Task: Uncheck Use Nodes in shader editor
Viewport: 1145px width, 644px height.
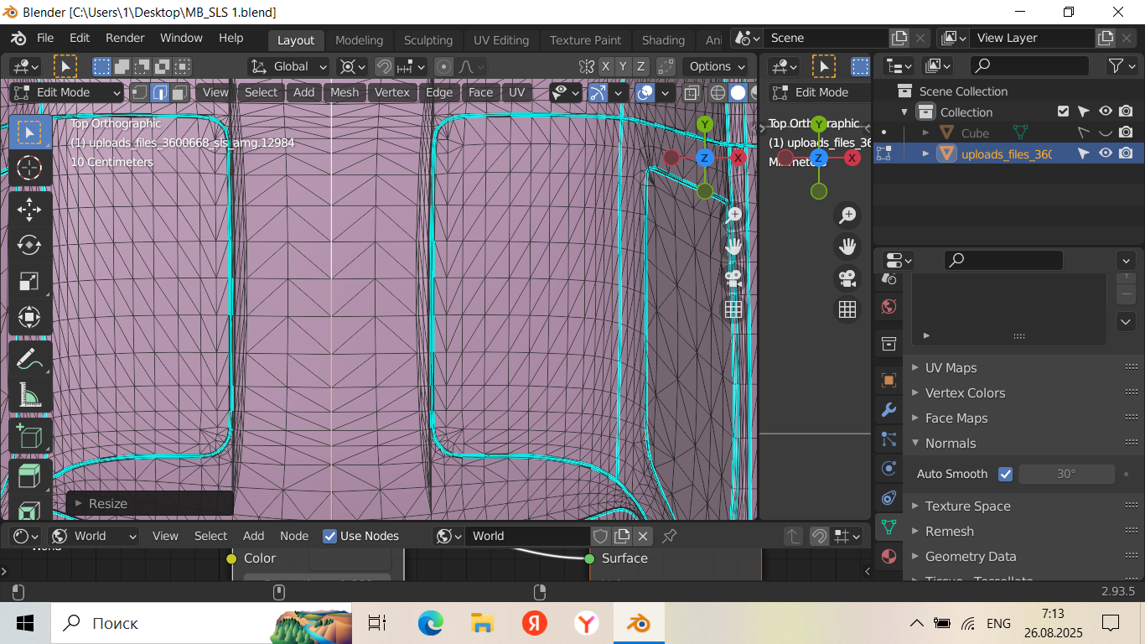Action: [x=330, y=536]
